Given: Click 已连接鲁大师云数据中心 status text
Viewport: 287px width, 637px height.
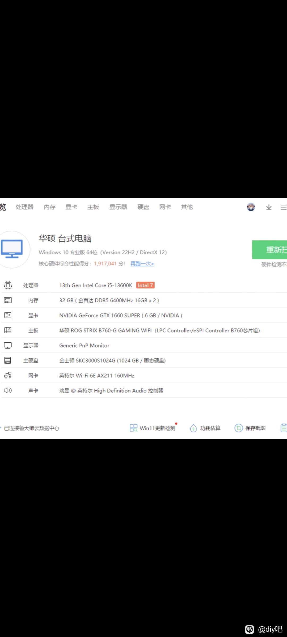Looking at the screenshot, I should click(32, 428).
